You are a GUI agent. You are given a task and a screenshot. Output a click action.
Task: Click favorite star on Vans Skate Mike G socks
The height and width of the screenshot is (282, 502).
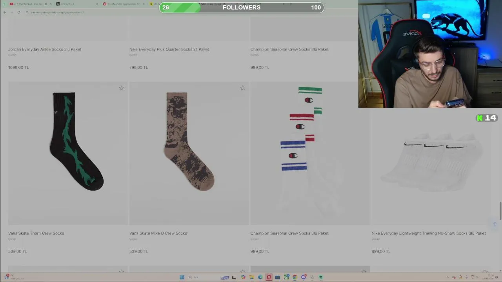(x=243, y=88)
